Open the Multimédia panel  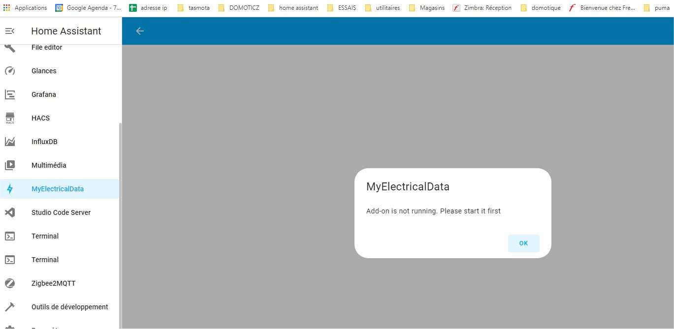(x=60, y=165)
